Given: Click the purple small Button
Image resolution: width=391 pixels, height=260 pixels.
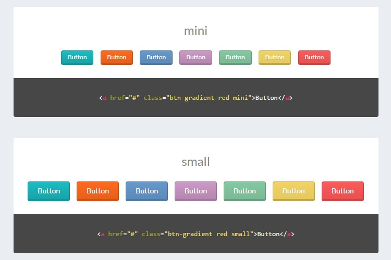Looking at the screenshot, I should pyautogui.click(x=195, y=191).
